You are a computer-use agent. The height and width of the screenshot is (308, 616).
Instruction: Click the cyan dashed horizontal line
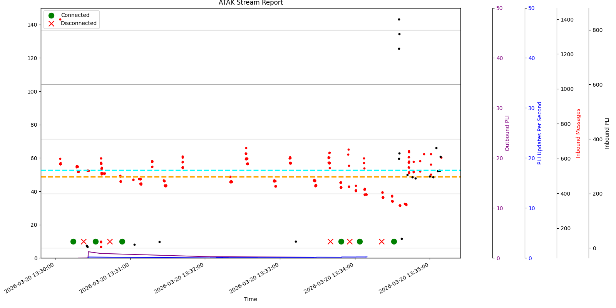269,170
